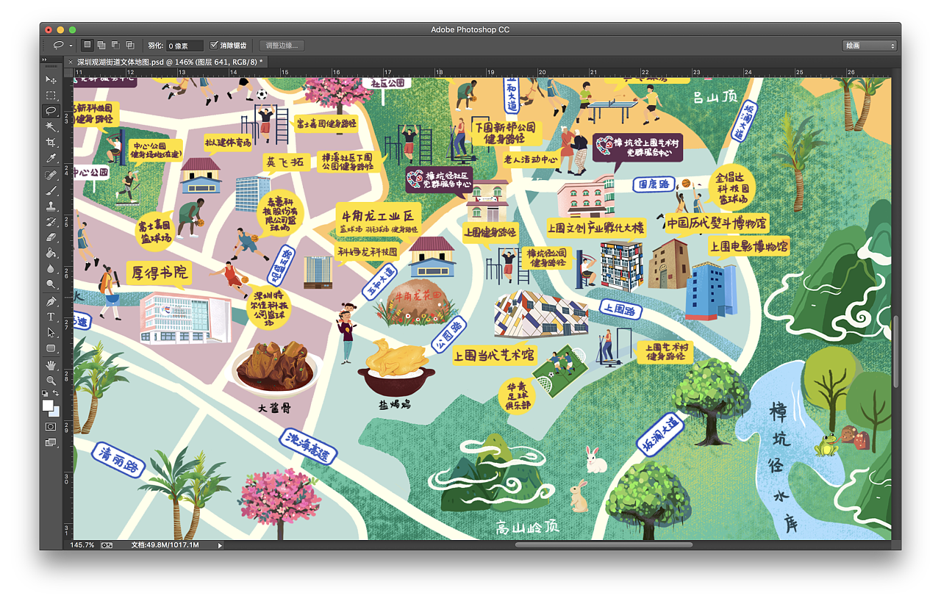
Task: Click the 调整边缘 (Refine Edge) button
Action: point(282,45)
